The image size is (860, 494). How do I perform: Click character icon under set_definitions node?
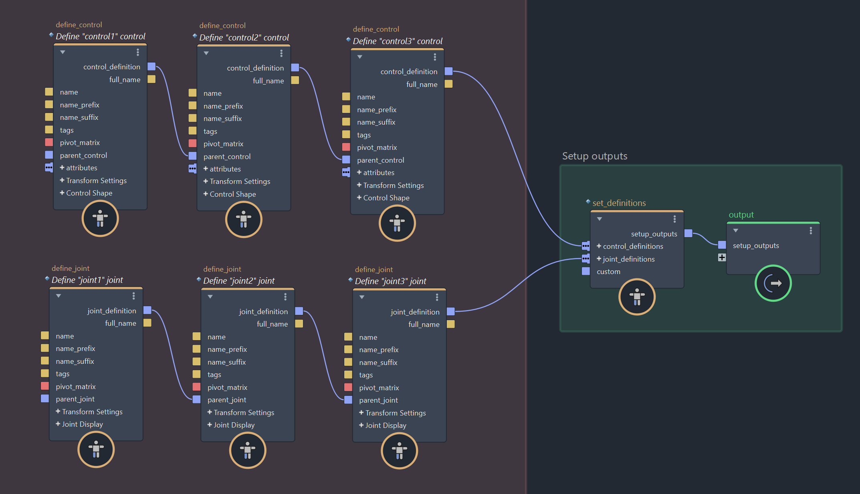[x=636, y=297]
